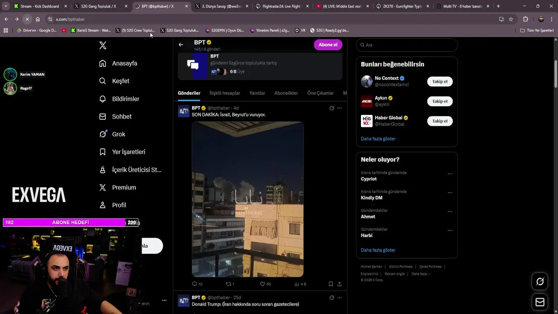Stop loading the page
This screenshot has height=314, width=558.
point(27,19)
